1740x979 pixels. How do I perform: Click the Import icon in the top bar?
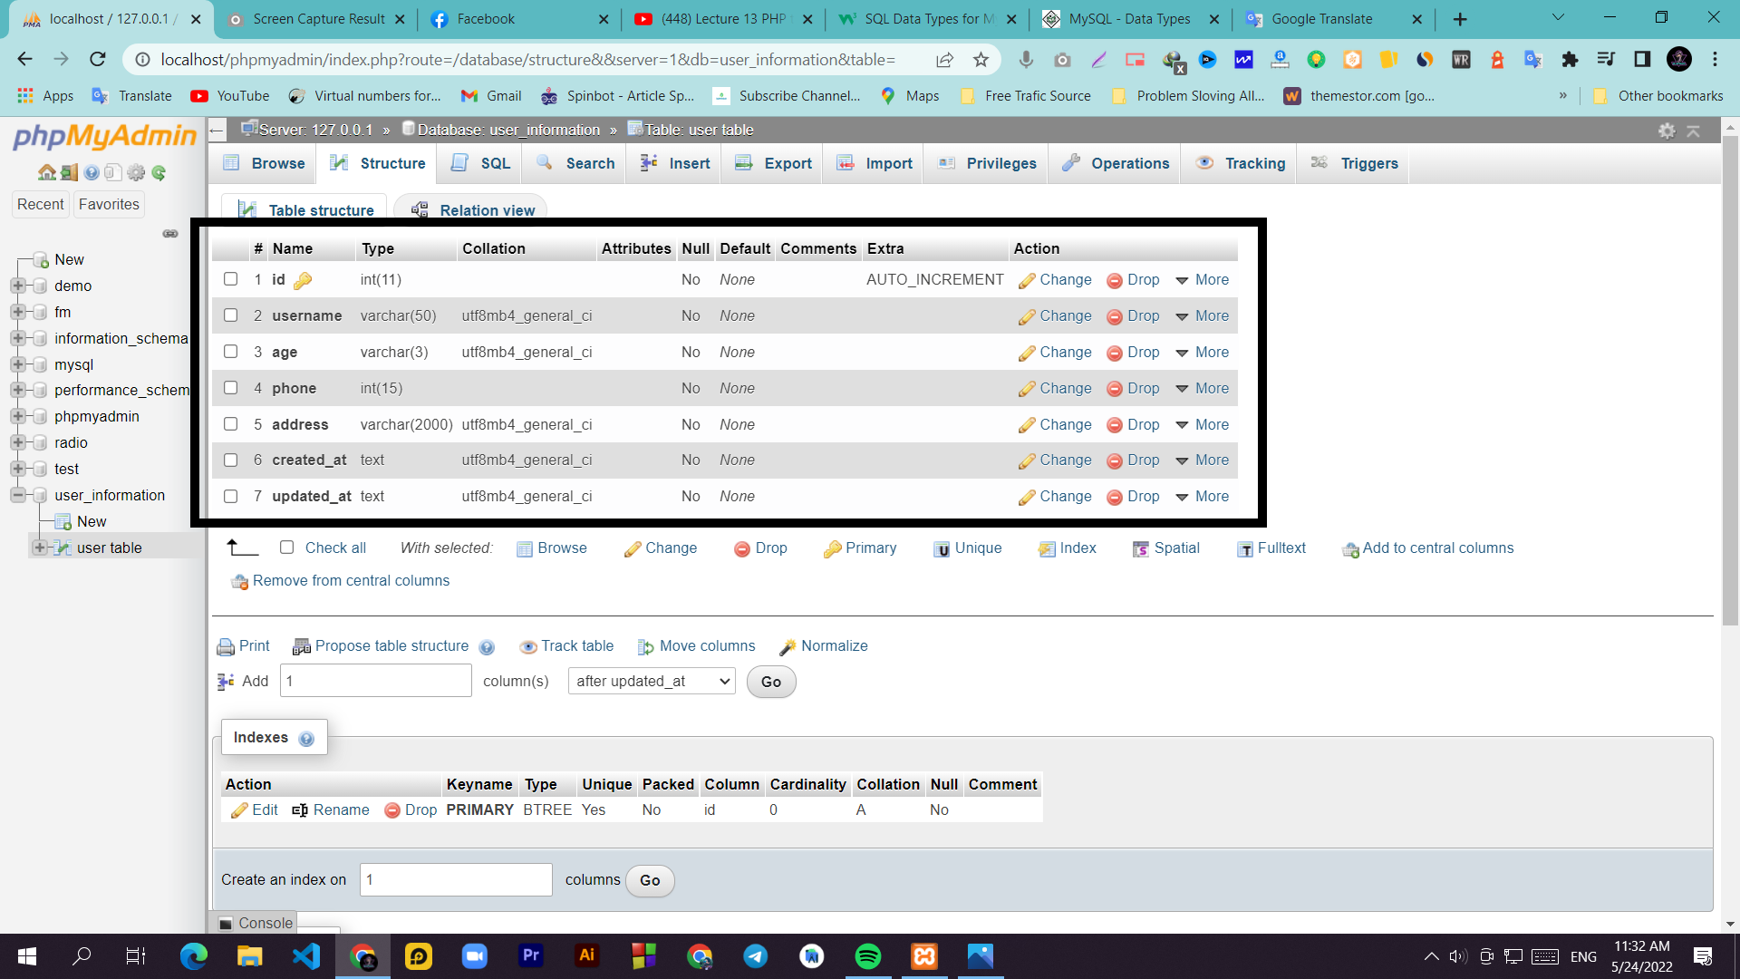[846, 163]
